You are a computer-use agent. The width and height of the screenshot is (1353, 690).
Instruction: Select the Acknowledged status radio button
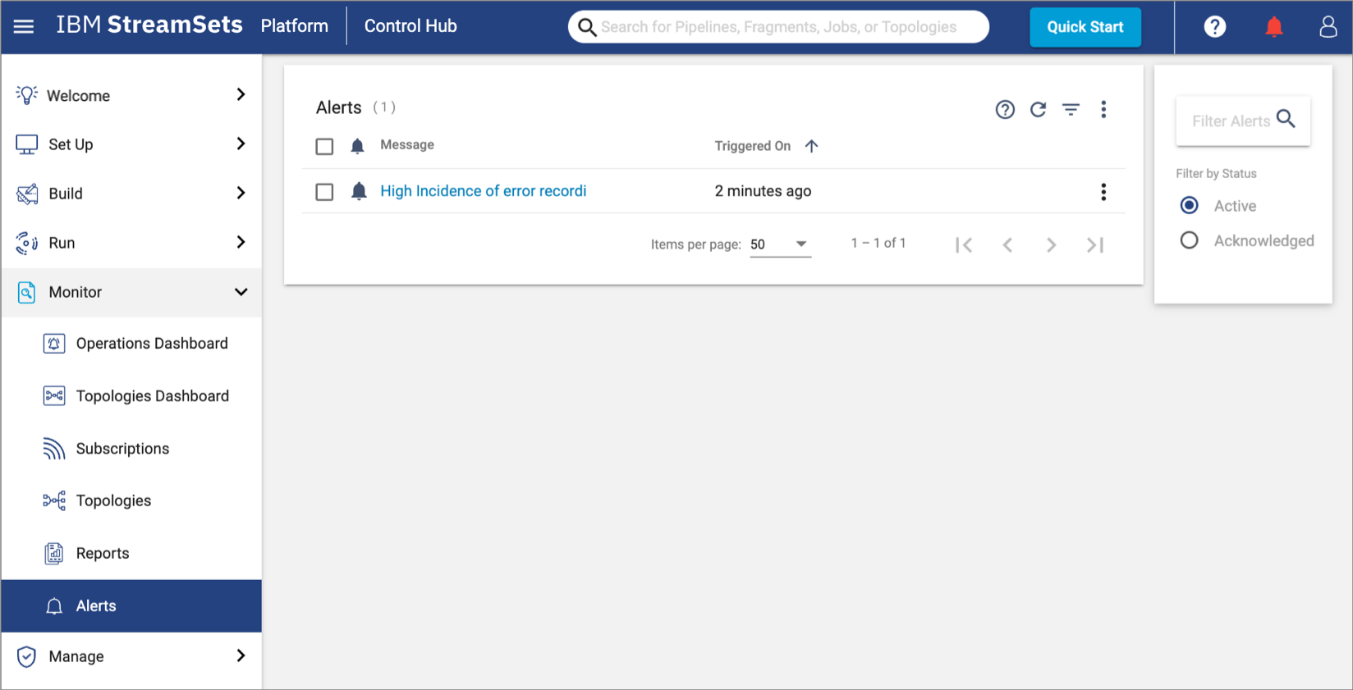[1189, 240]
